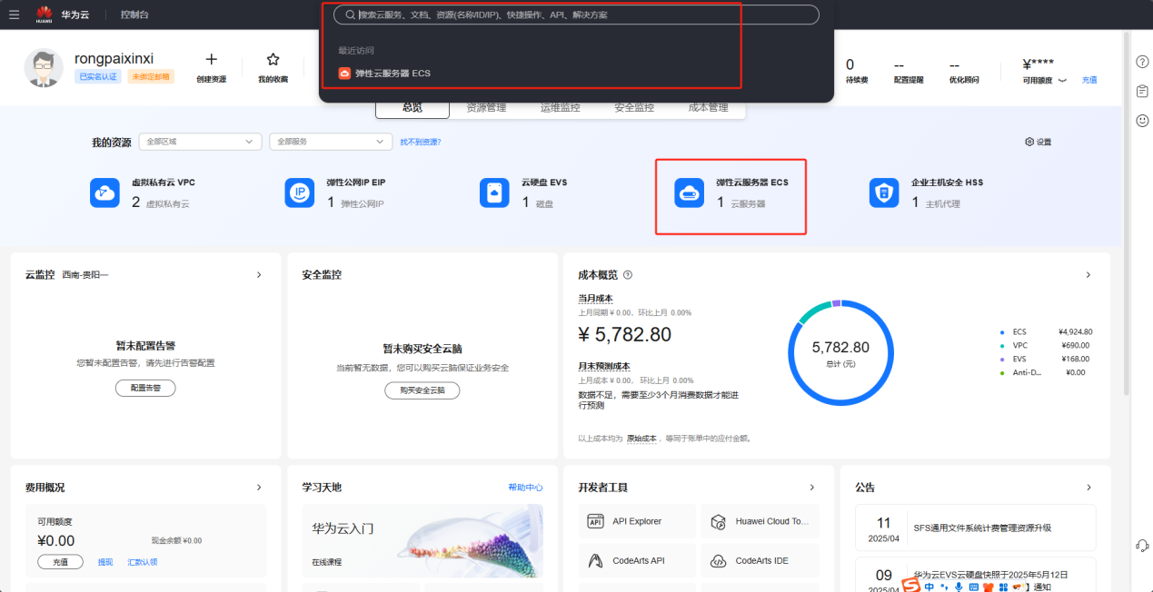Click 原始成本 underlined text

pyautogui.click(x=641, y=438)
